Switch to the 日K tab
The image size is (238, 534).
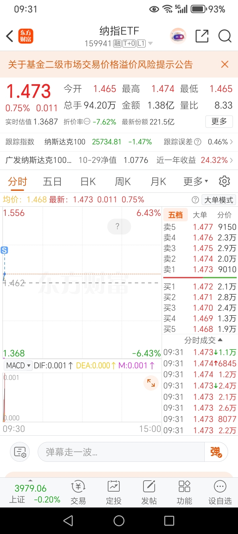pyautogui.click(x=88, y=182)
